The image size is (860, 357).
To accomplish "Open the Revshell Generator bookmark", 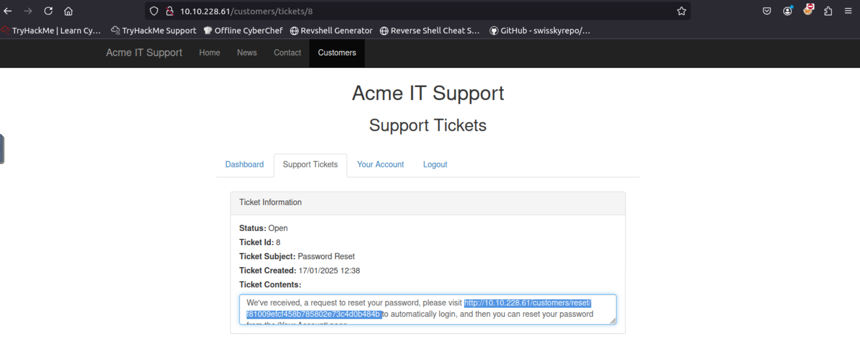I will pyautogui.click(x=331, y=31).
